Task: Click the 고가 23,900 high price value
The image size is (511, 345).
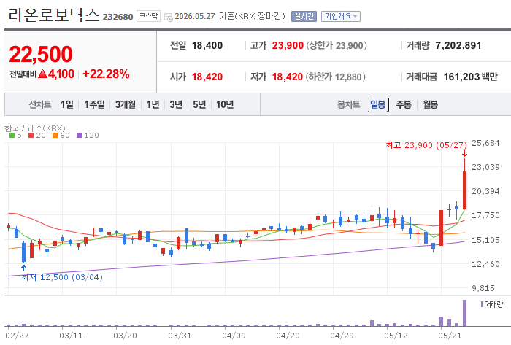Action: [288, 45]
